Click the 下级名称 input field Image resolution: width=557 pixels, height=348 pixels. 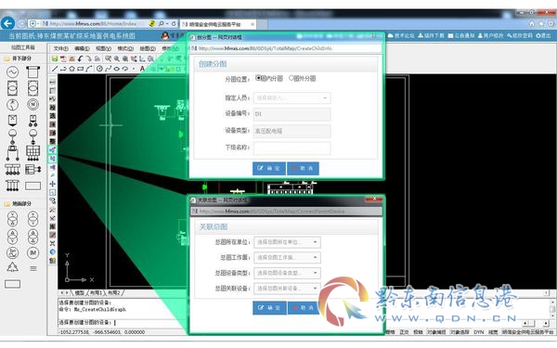pos(292,148)
